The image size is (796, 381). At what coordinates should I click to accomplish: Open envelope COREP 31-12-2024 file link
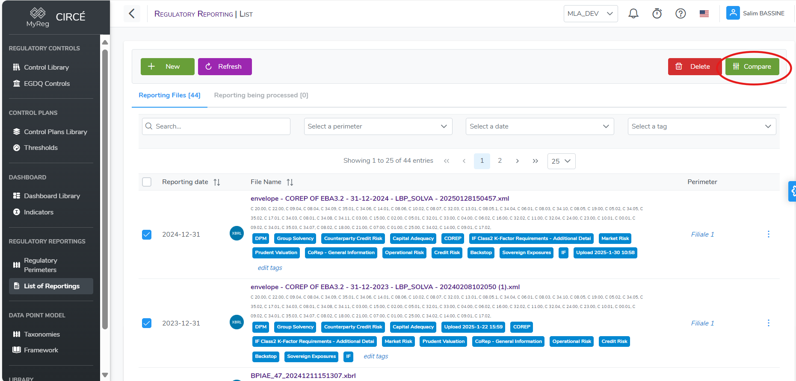380,198
